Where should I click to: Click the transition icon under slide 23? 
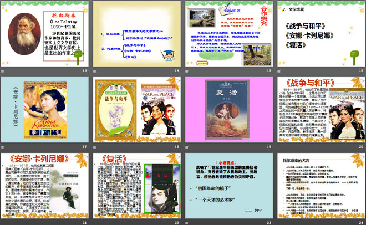(x=187, y=223)
